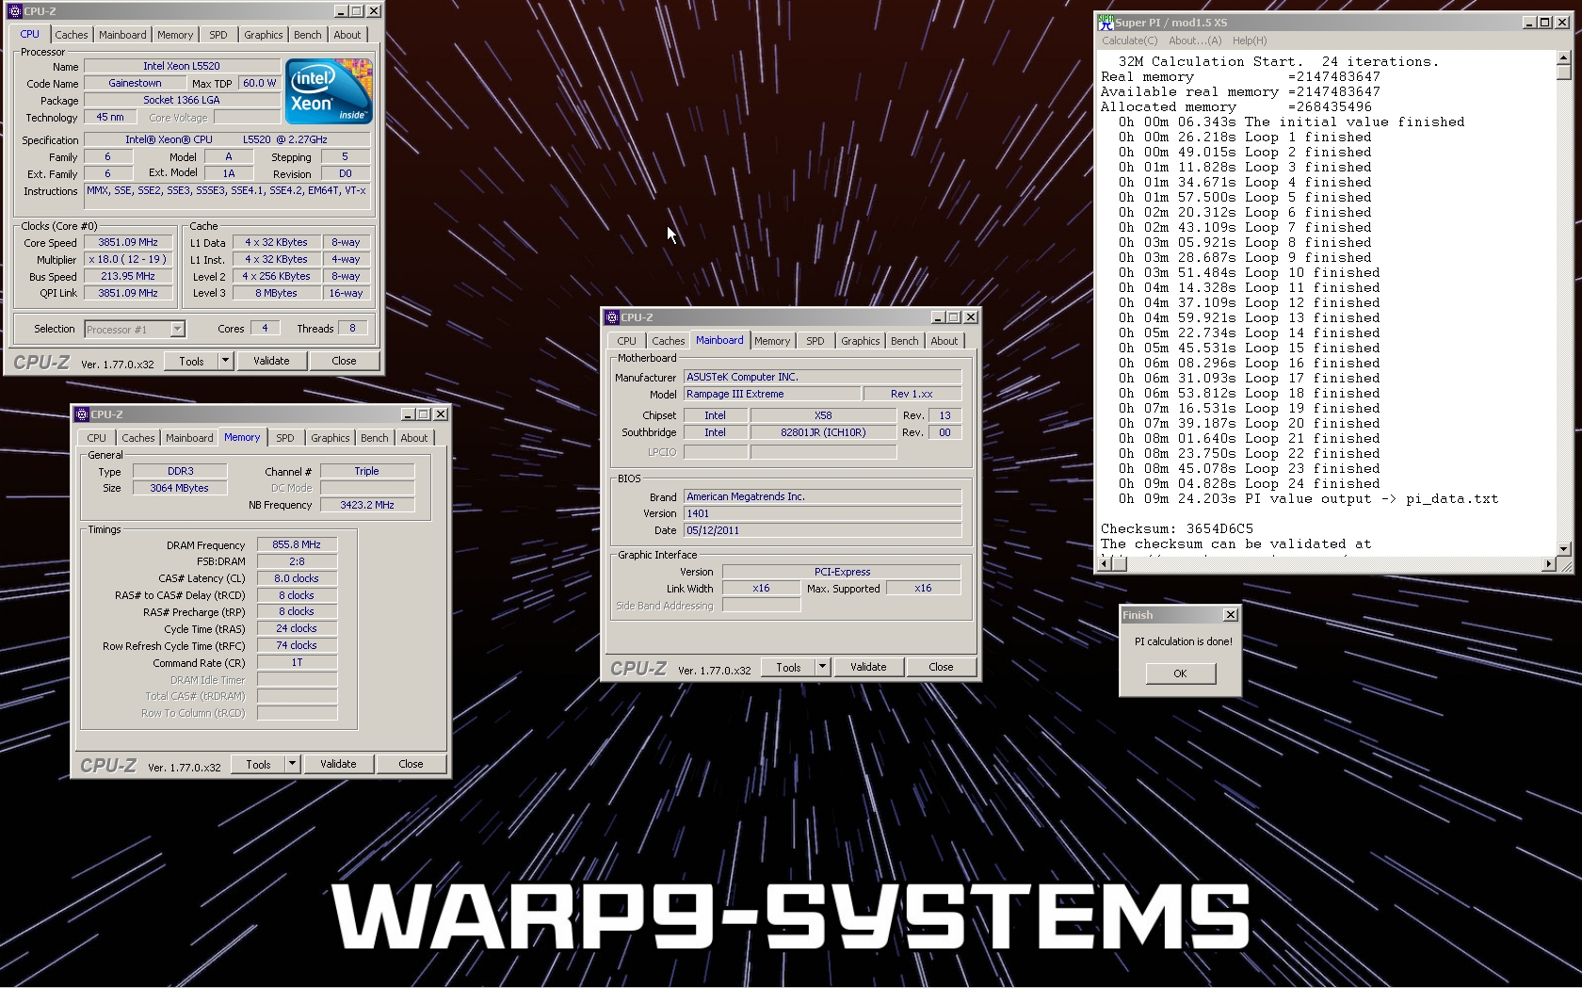
Task: Confirm OK in Finish dialog
Action: tap(1180, 673)
